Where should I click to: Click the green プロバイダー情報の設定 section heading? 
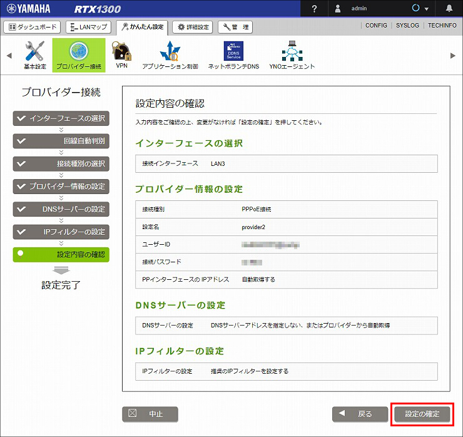[x=189, y=189]
